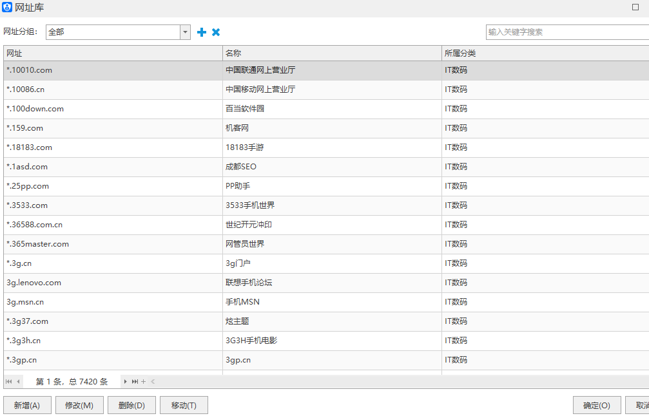
Task: Select the 3g.msn.cn URL cell
Action: pyautogui.click(x=113, y=302)
